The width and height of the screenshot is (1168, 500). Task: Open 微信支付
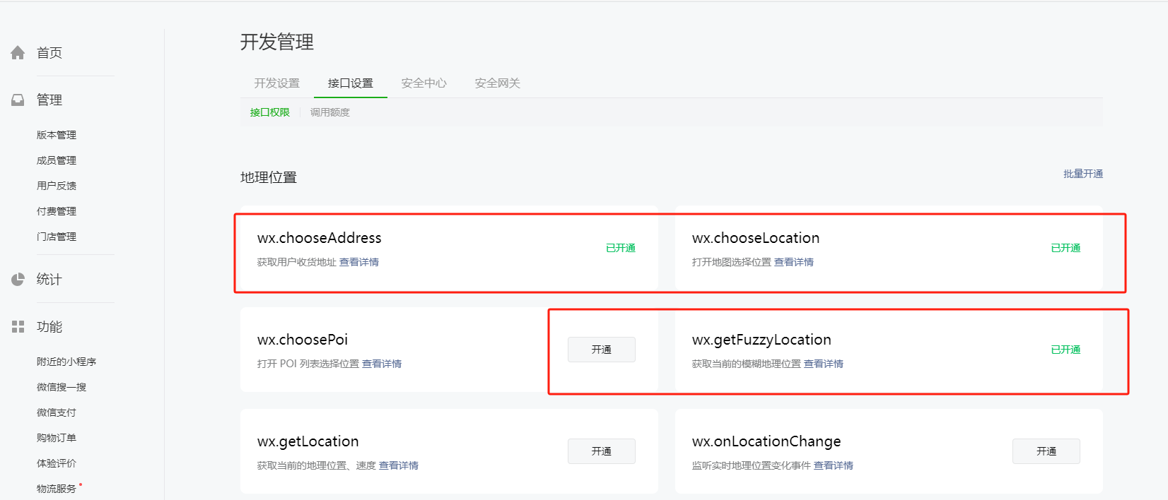[x=57, y=412]
